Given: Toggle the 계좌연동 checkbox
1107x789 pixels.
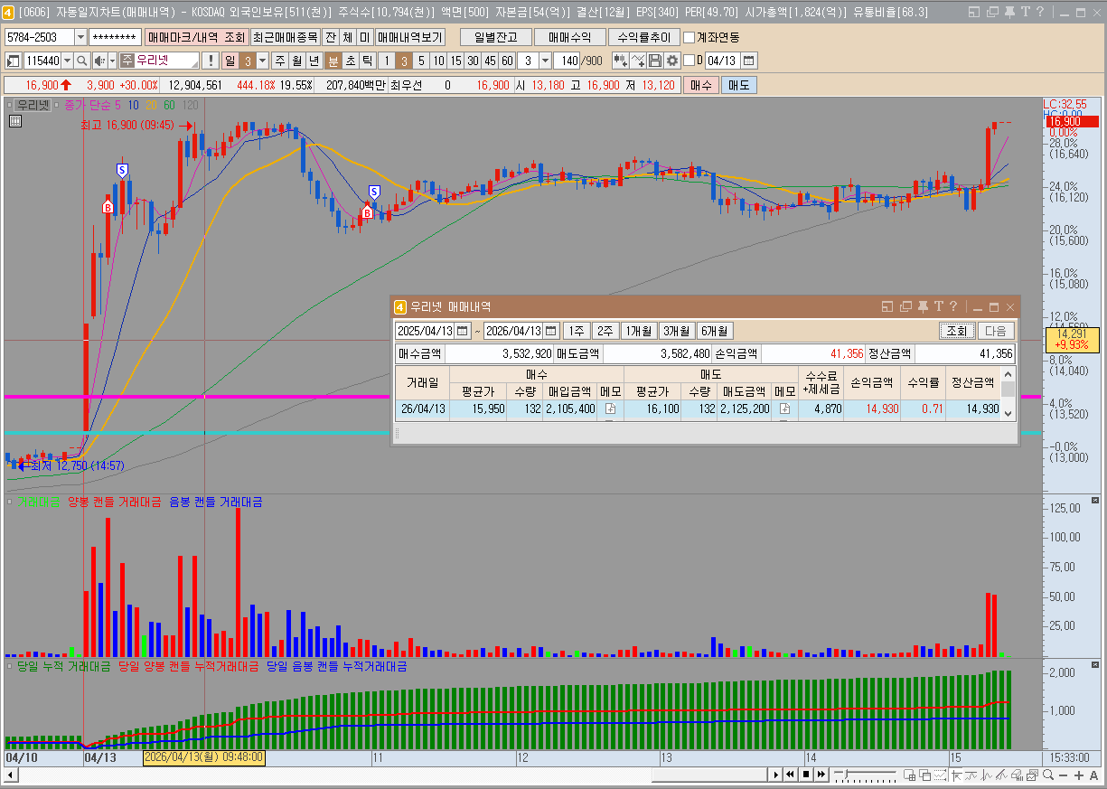Looking at the screenshot, I should [x=690, y=38].
